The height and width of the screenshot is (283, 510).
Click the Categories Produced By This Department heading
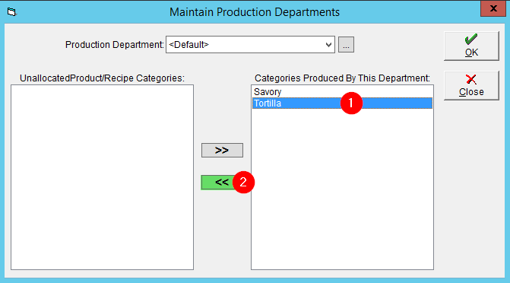tap(342, 78)
